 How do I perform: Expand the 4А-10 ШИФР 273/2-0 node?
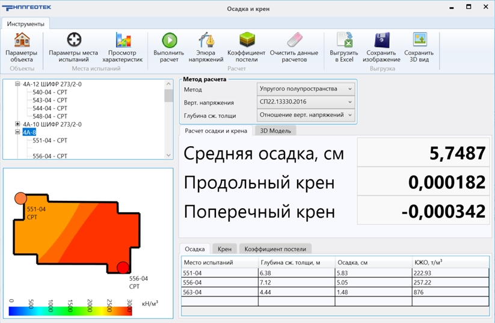point(17,125)
